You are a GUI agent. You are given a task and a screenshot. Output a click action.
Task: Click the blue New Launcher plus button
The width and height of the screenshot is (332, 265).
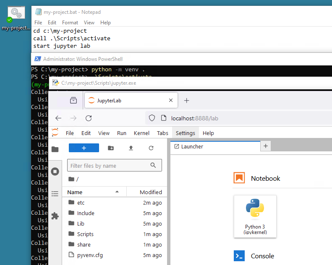84,148
